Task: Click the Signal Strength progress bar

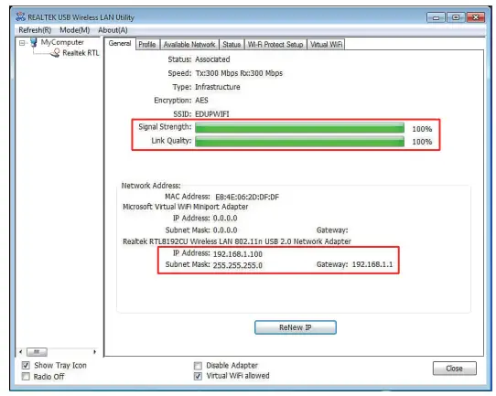Action: (299, 128)
